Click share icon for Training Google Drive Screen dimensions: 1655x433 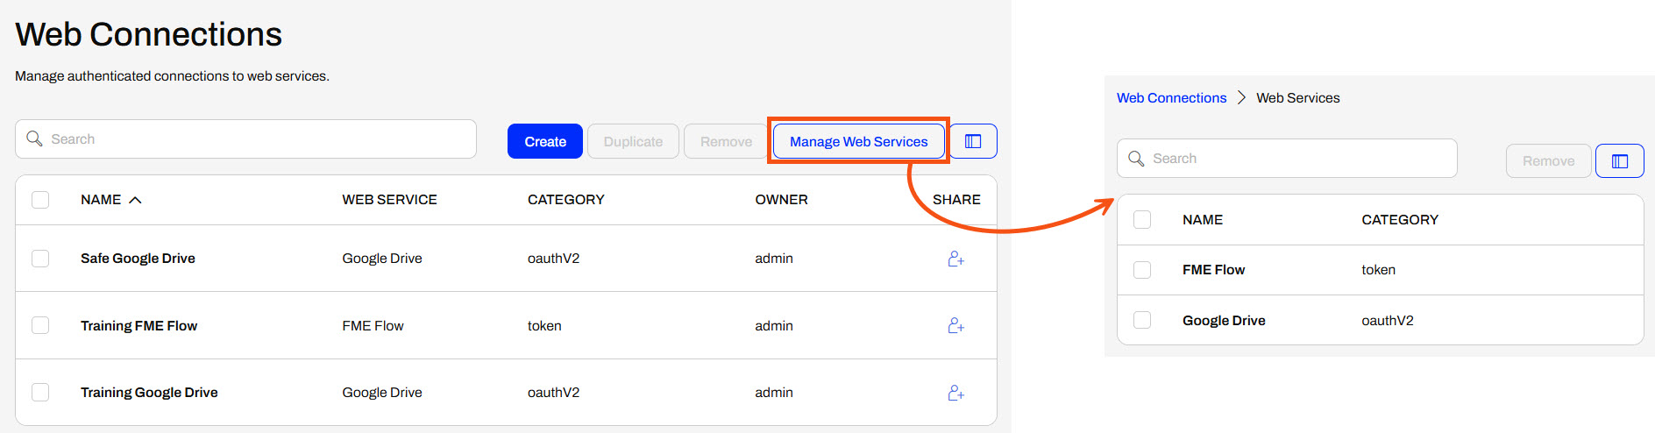(955, 393)
